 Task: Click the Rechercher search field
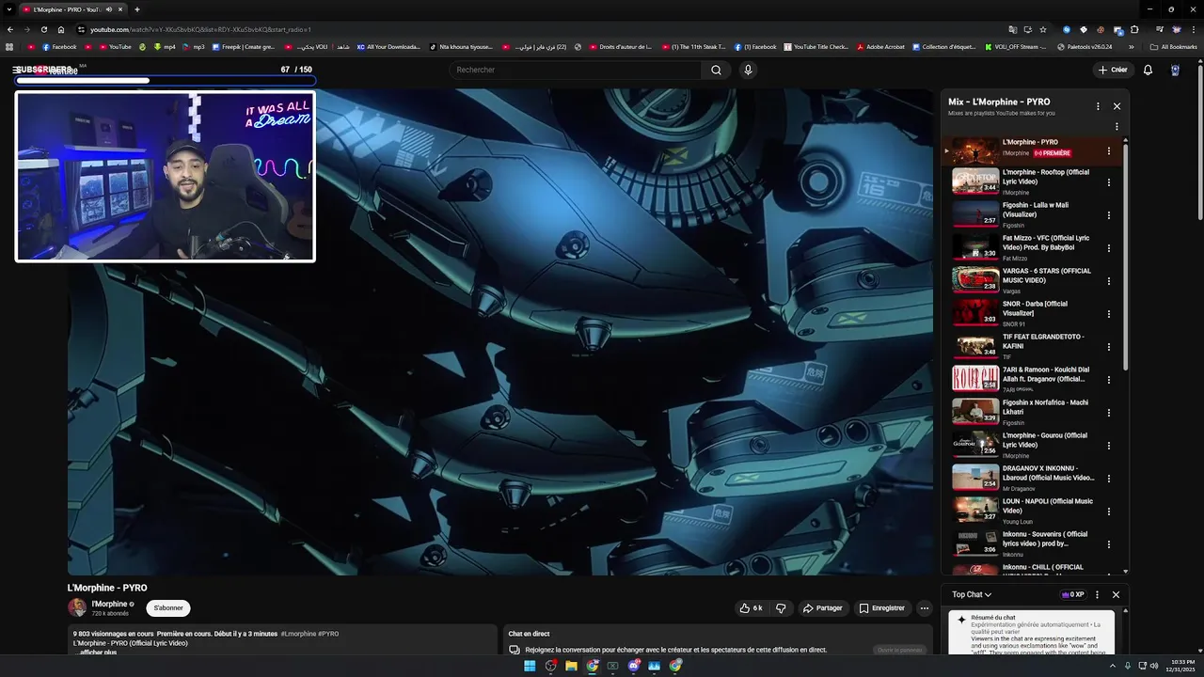pos(576,70)
